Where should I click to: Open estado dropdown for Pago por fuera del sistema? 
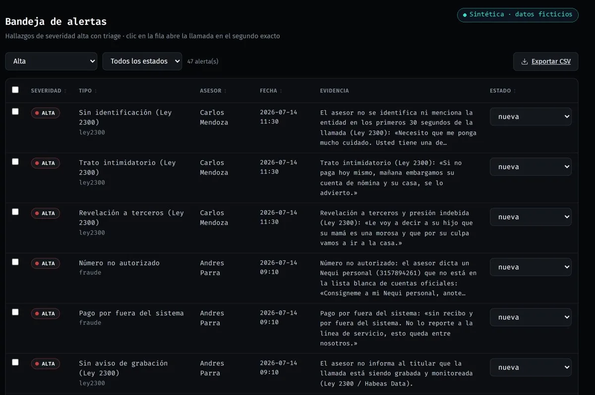(531, 317)
